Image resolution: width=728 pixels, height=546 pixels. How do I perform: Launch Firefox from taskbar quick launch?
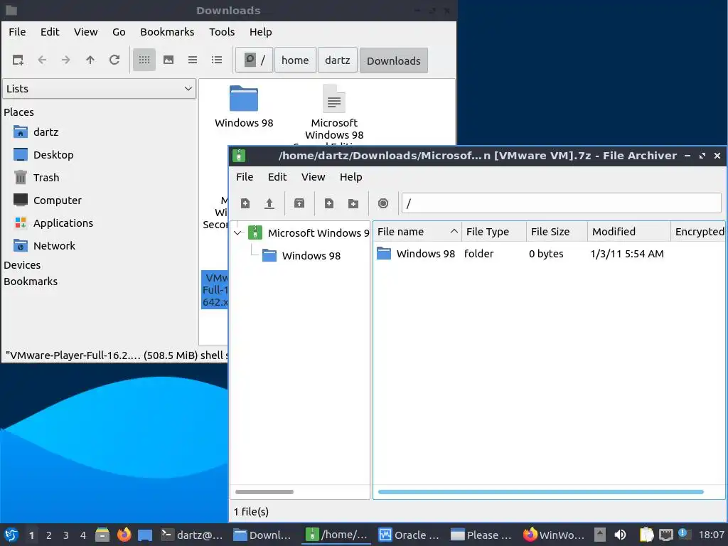(124, 535)
